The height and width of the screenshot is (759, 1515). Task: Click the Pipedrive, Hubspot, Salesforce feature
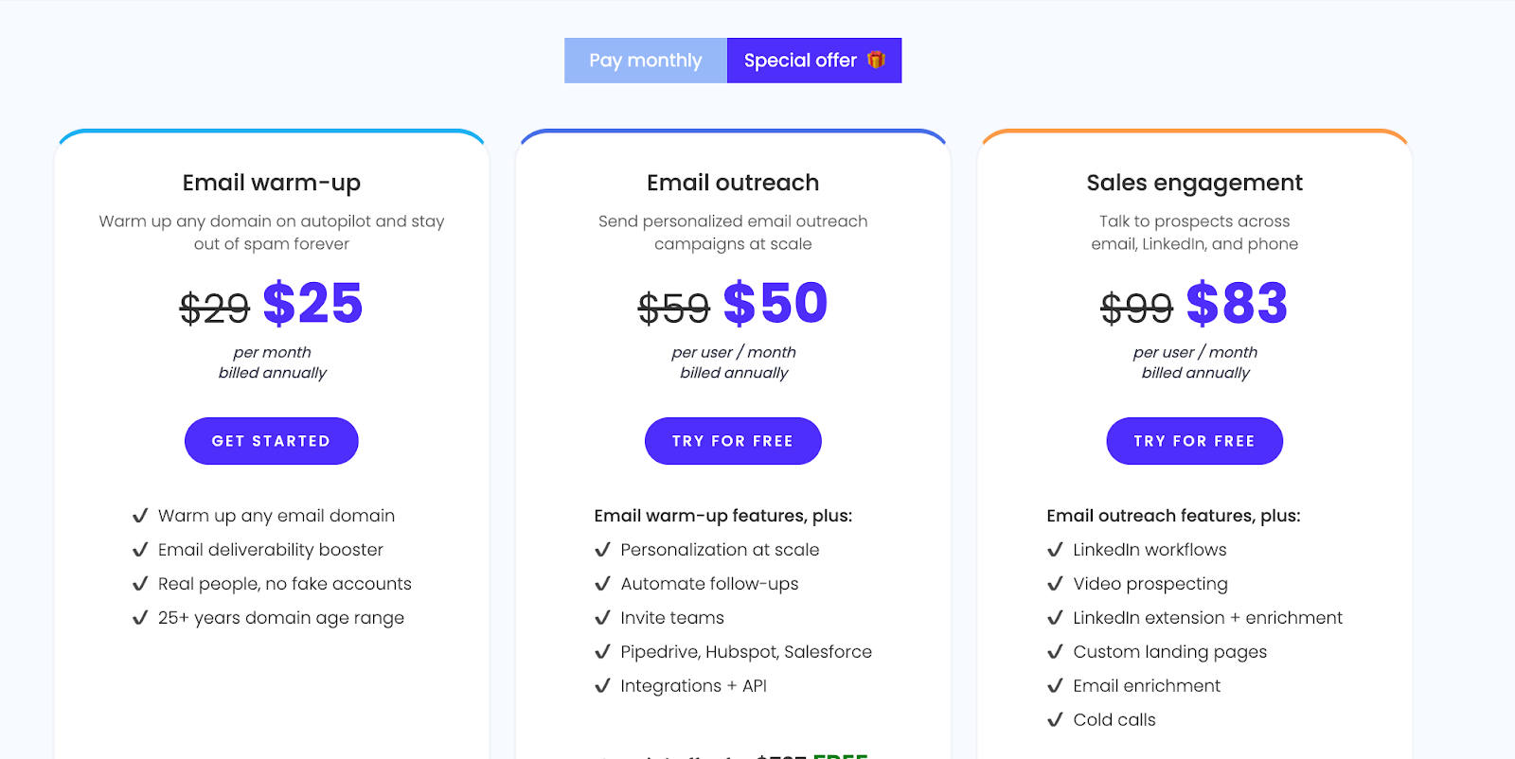point(746,652)
